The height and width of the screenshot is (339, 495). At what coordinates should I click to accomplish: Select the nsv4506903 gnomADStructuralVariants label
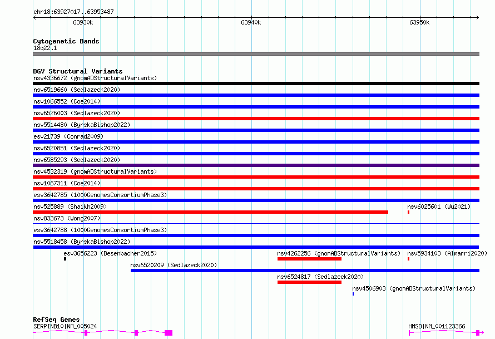point(414,288)
